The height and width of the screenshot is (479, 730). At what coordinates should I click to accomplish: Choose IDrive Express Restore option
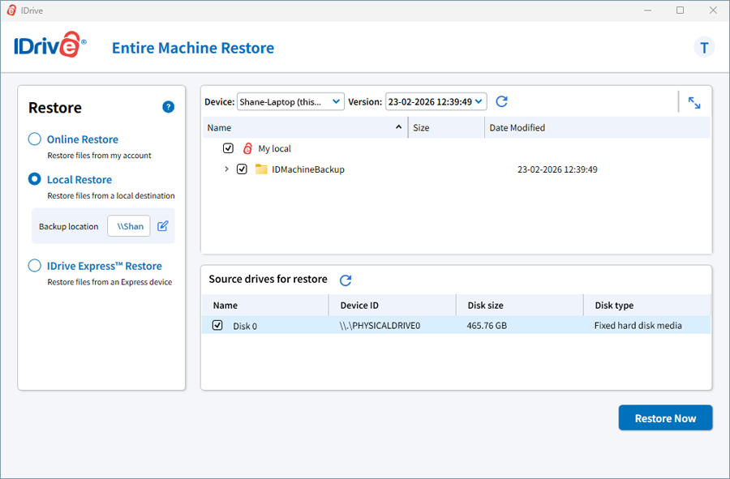[x=35, y=266]
